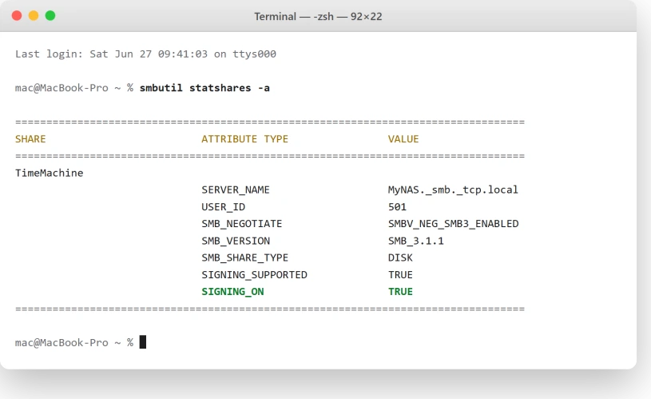Minimize Terminal using the yellow button
This screenshot has width=651, height=399.
pyautogui.click(x=34, y=16)
